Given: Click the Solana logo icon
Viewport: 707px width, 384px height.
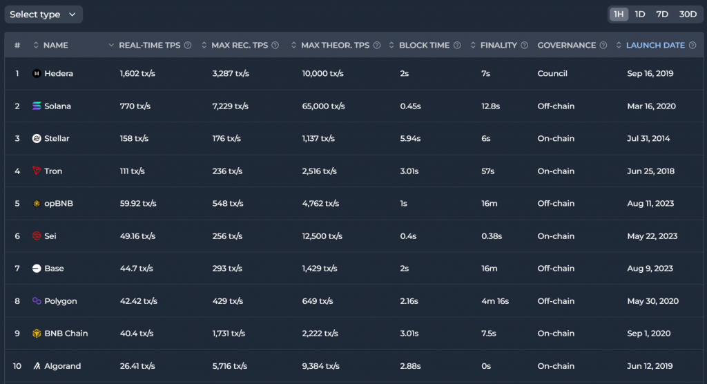Looking at the screenshot, I should click(x=37, y=106).
